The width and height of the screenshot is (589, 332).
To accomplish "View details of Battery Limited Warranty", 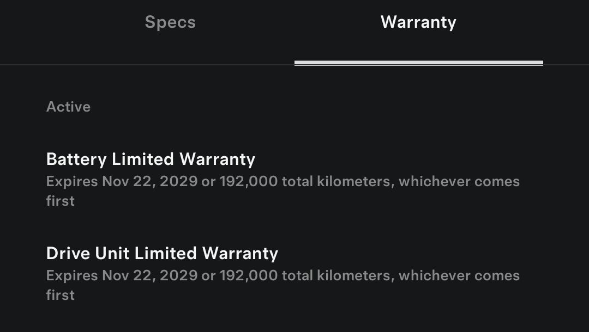I will (151, 159).
